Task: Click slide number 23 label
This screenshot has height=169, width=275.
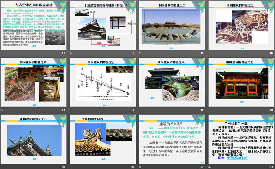Action: (x=202, y=167)
